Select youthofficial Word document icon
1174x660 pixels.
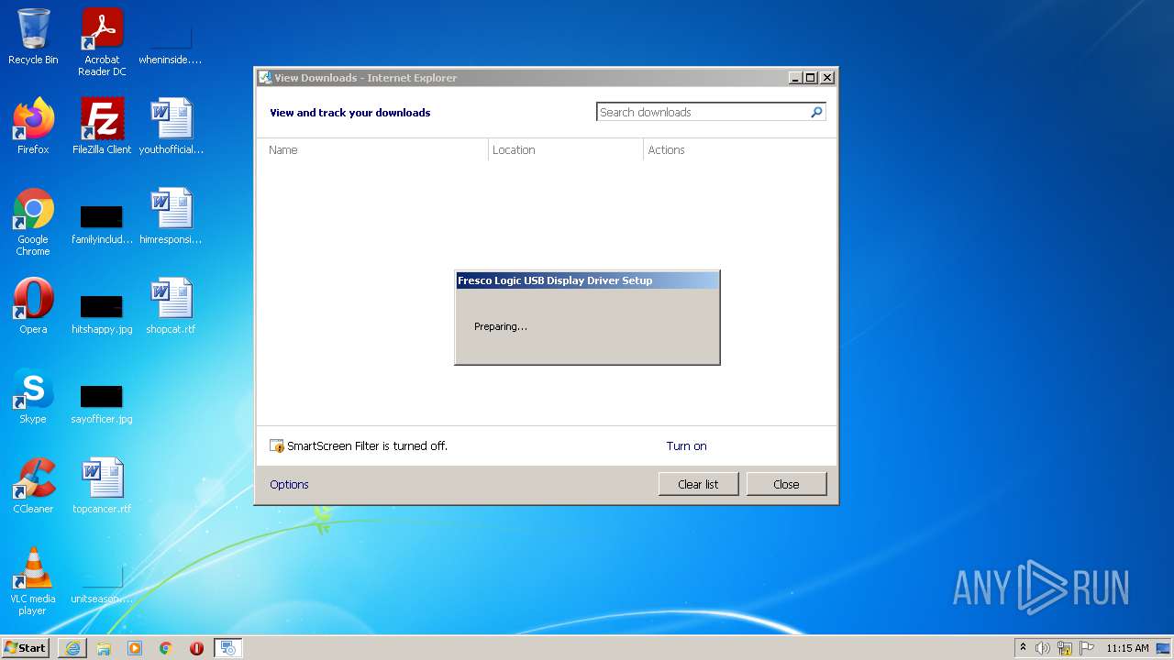[171, 126]
